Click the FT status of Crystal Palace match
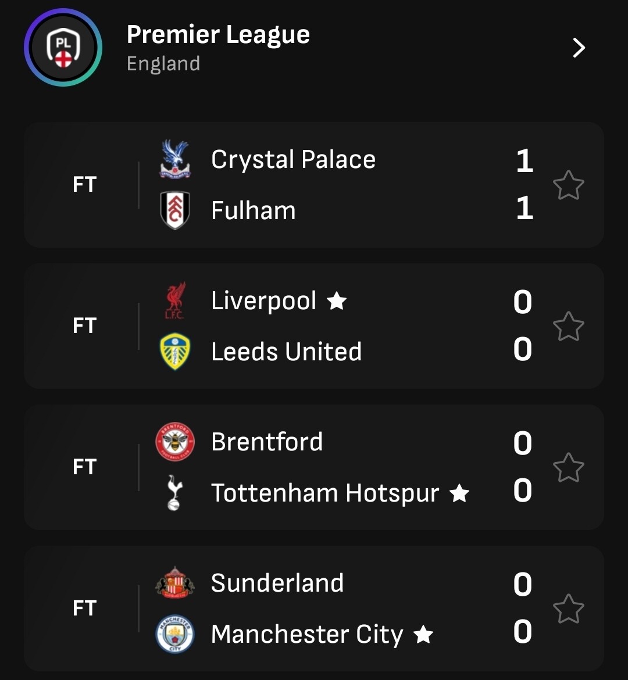The height and width of the screenshot is (680, 628). [x=84, y=185]
